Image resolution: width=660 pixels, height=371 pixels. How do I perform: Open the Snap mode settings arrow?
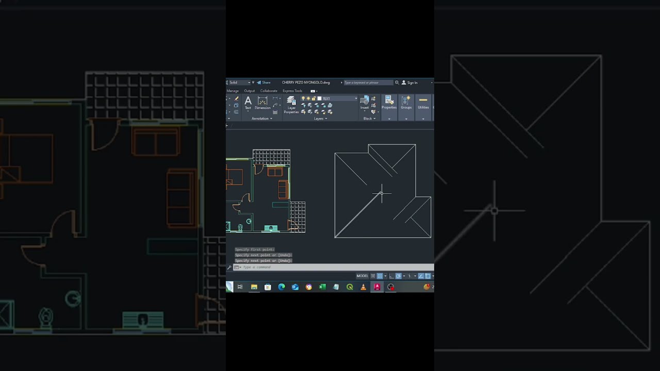(385, 276)
